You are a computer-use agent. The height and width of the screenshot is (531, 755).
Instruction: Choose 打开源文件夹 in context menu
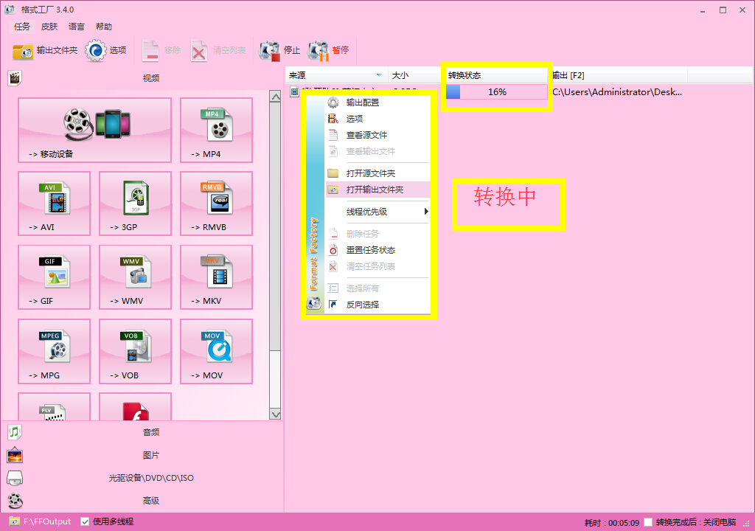pyautogui.click(x=377, y=173)
